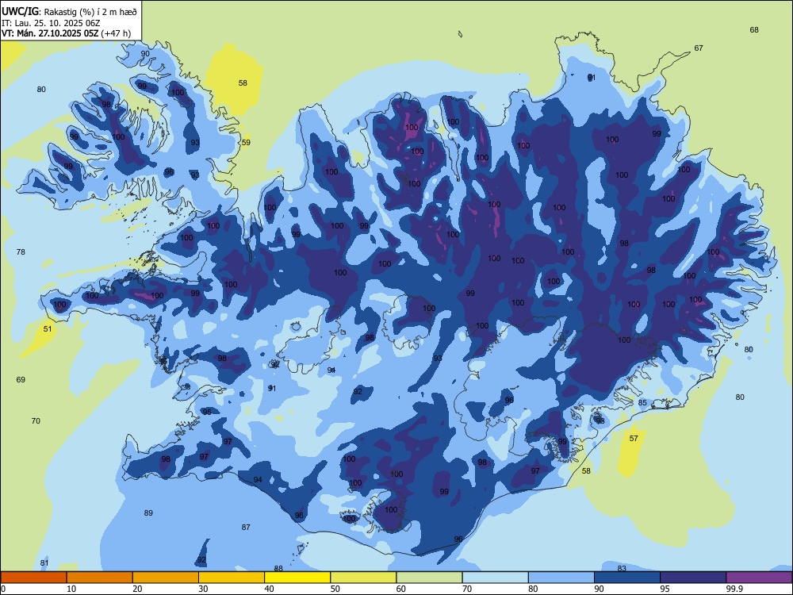The height and width of the screenshot is (595, 793).
Task: Choose the 30–40 golden legend swatch
Action: click(232, 578)
